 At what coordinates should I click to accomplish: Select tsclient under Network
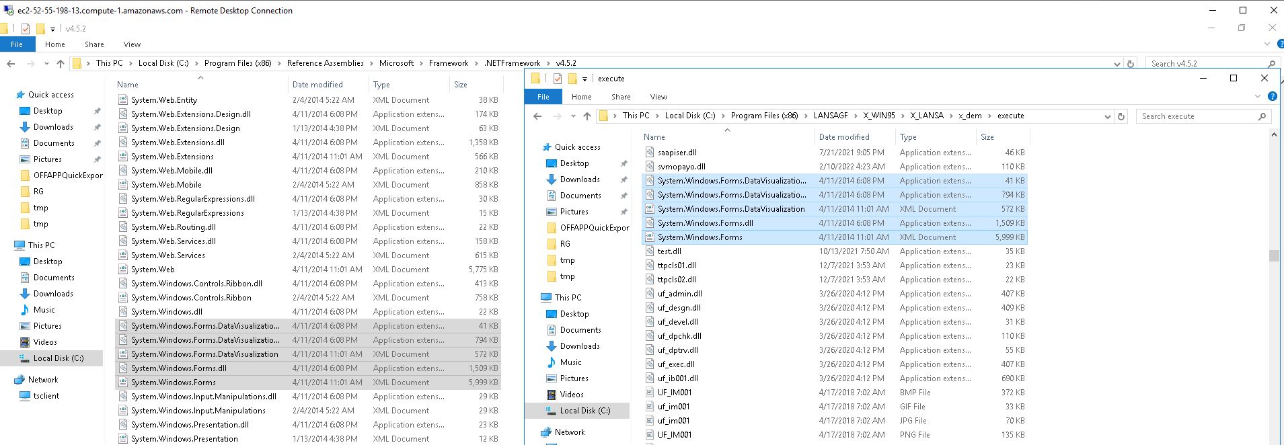click(46, 396)
